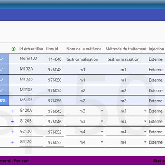Open the method name dropdown for G2120
This screenshot has width=165, height=165.
(102, 132)
